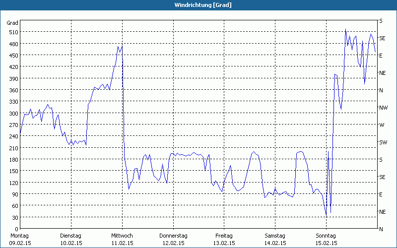Click the 120 degree axis label

[x=14, y=183]
